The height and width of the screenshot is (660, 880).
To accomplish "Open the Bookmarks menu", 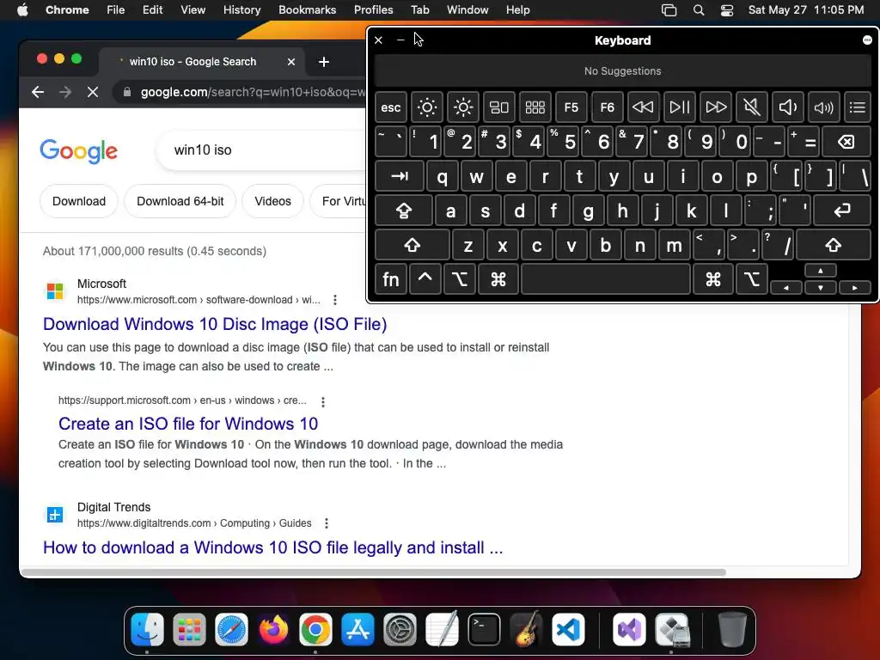I will point(307,9).
